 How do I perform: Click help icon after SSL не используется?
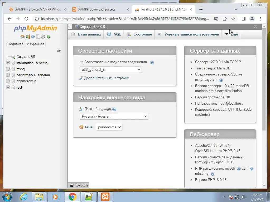pyautogui.click(x=221, y=80)
